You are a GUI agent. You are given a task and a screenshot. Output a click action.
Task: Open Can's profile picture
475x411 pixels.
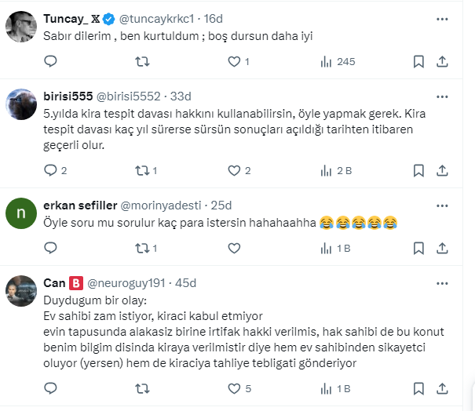21,290
